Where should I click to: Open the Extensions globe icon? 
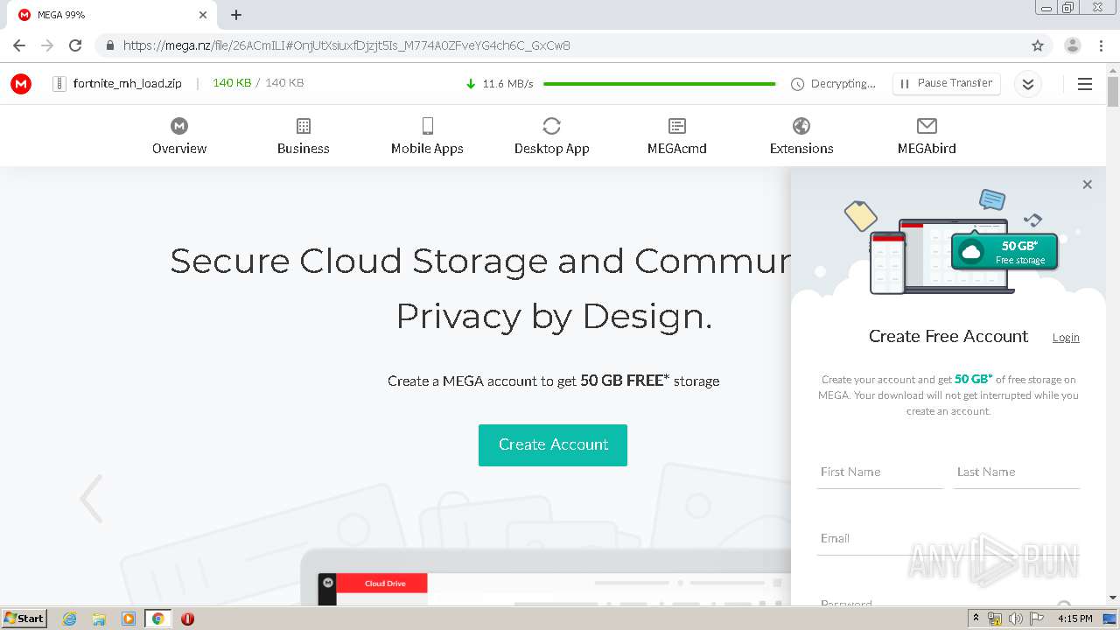801,126
